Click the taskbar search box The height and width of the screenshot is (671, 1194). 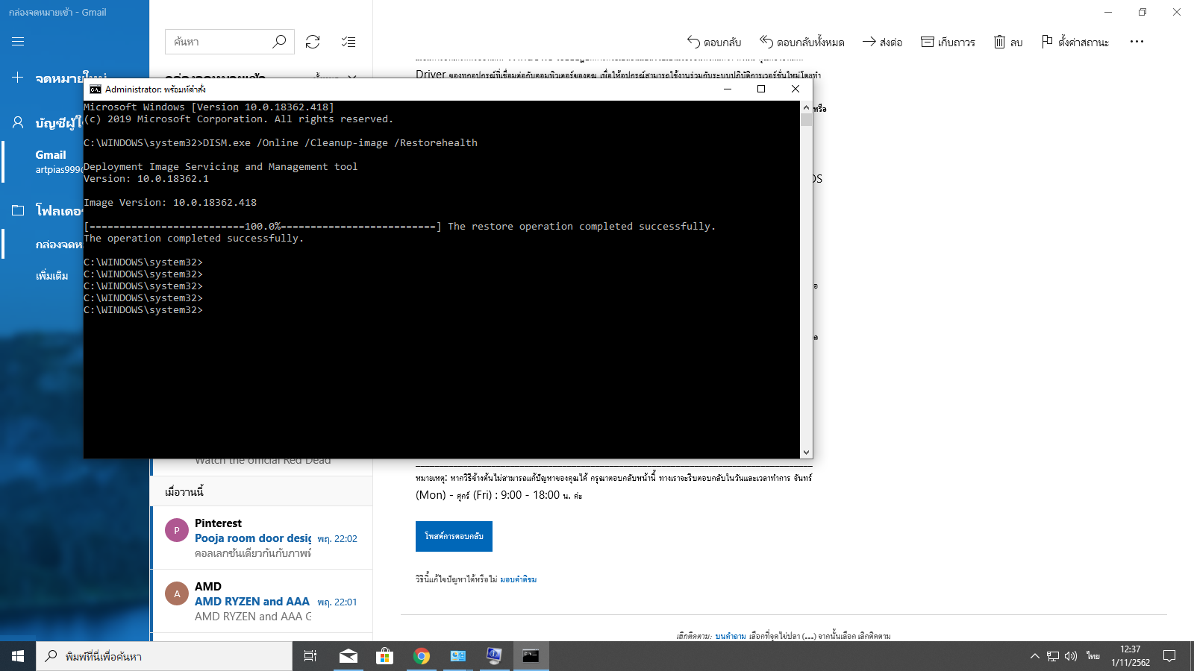pos(164,656)
